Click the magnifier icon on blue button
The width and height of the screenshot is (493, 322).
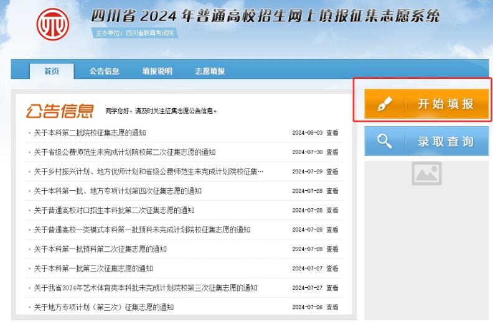(x=385, y=141)
